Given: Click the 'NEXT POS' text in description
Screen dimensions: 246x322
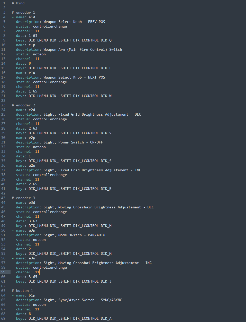Looking at the screenshot, I should tap(96, 77).
